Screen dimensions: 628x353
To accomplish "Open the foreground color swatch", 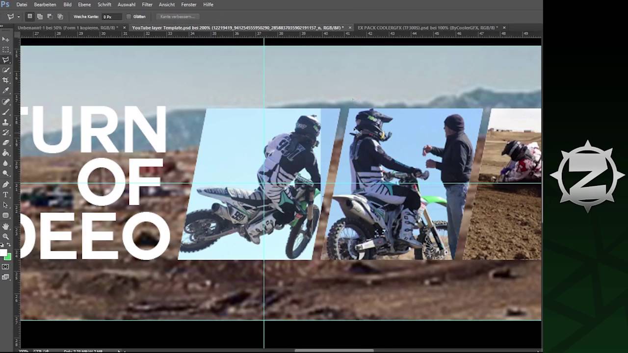I will (3, 253).
